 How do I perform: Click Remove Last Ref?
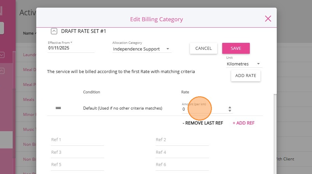pos(203,123)
